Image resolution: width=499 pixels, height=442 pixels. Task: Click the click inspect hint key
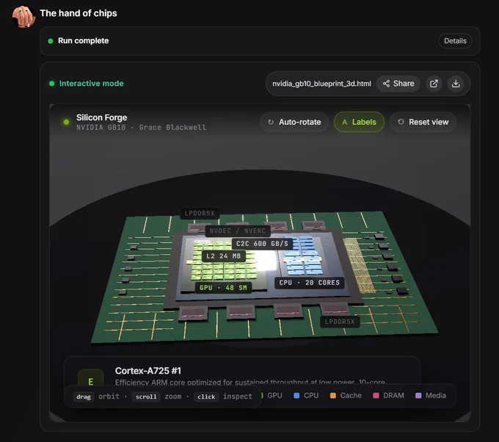click(x=206, y=396)
